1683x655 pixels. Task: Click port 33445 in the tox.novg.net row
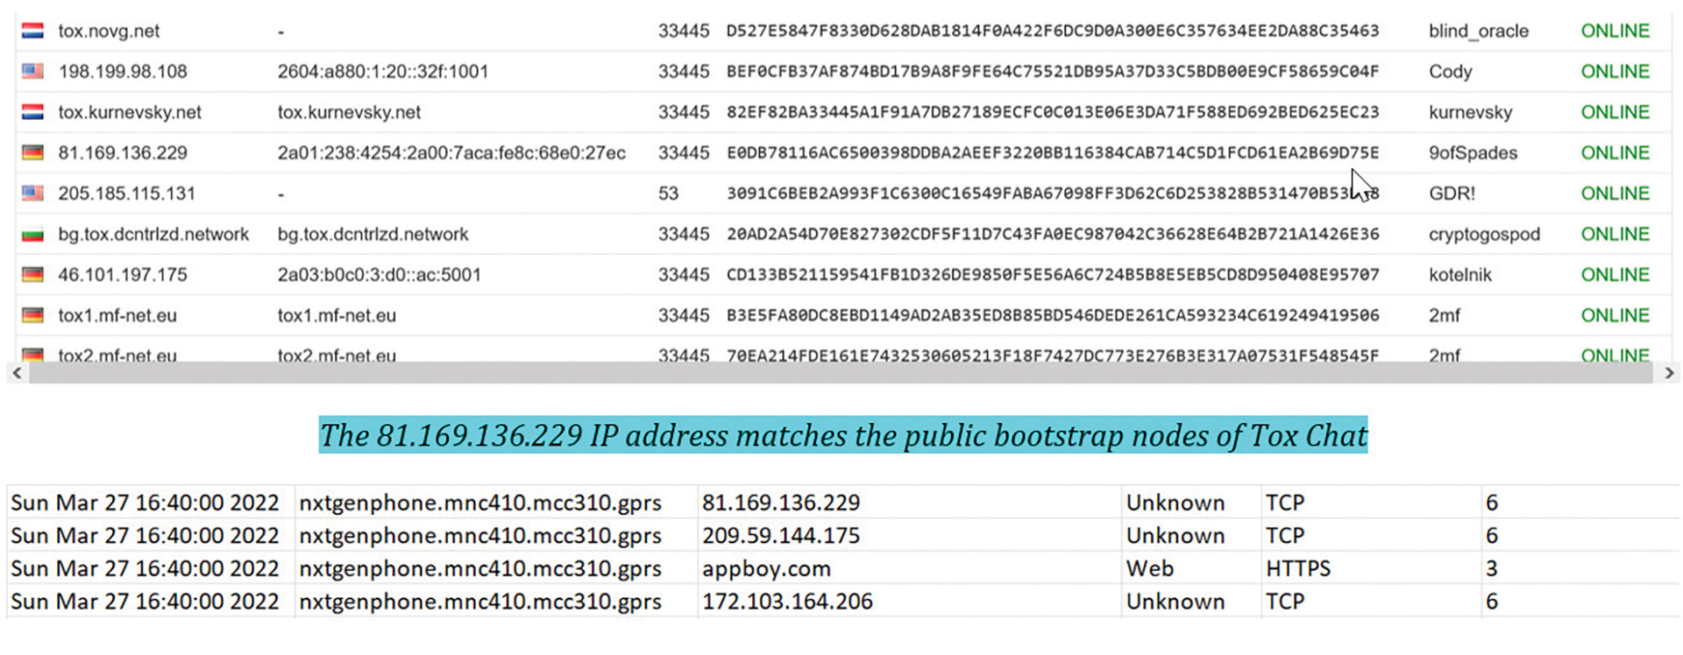coord(684,31)
